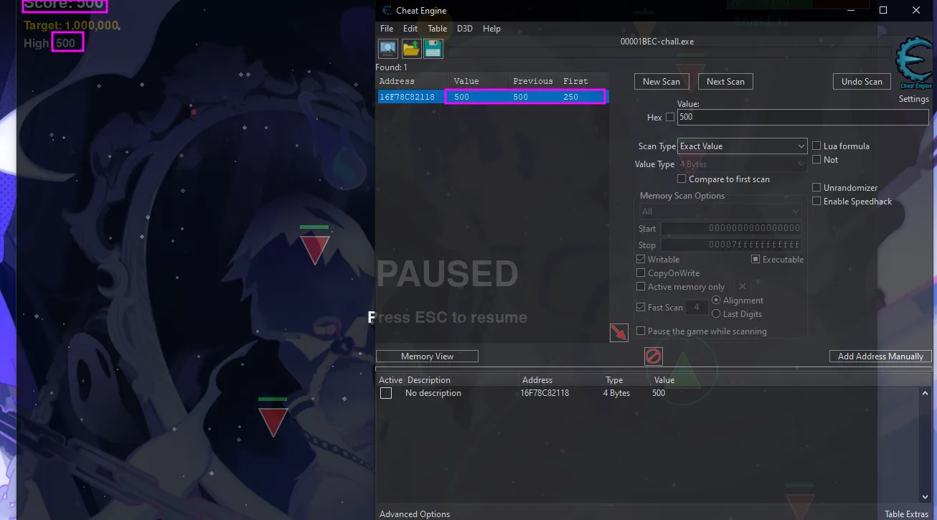The width and height of the screenshot is (937, 520).
Task: Clear address list with red circle icon
Action: pyautogui.click(x=653, y=356)
